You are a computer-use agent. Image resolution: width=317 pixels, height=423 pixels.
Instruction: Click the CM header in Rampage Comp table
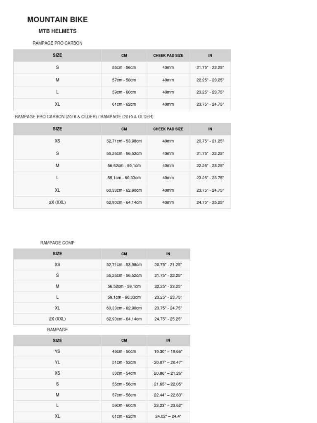pyautogui.click(x=124, y=254)
